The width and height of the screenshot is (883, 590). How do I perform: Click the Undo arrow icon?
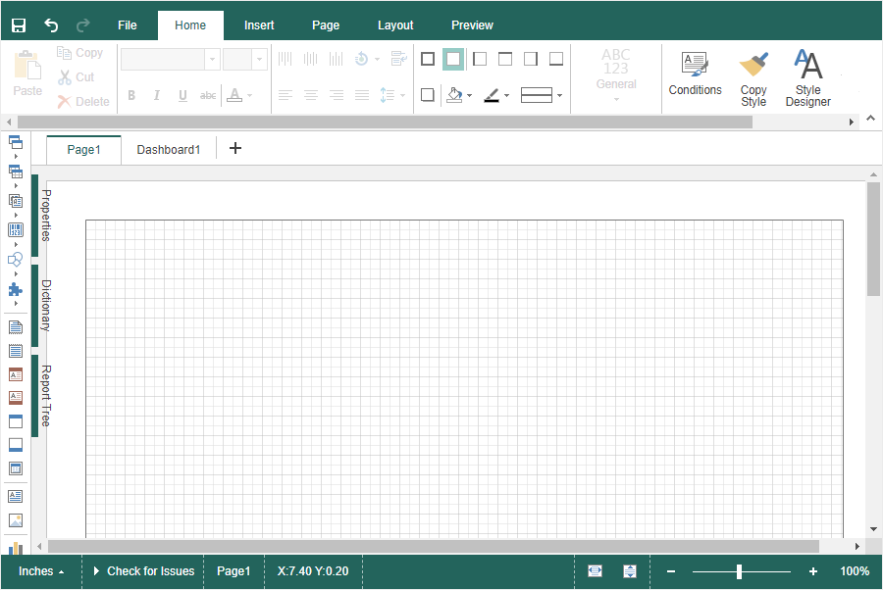pyautogui.click(x=51, y=25)
